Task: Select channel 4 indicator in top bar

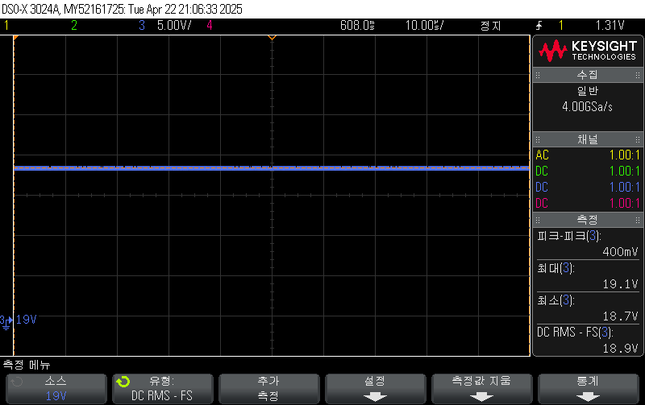Action: [x=210, y=26]
